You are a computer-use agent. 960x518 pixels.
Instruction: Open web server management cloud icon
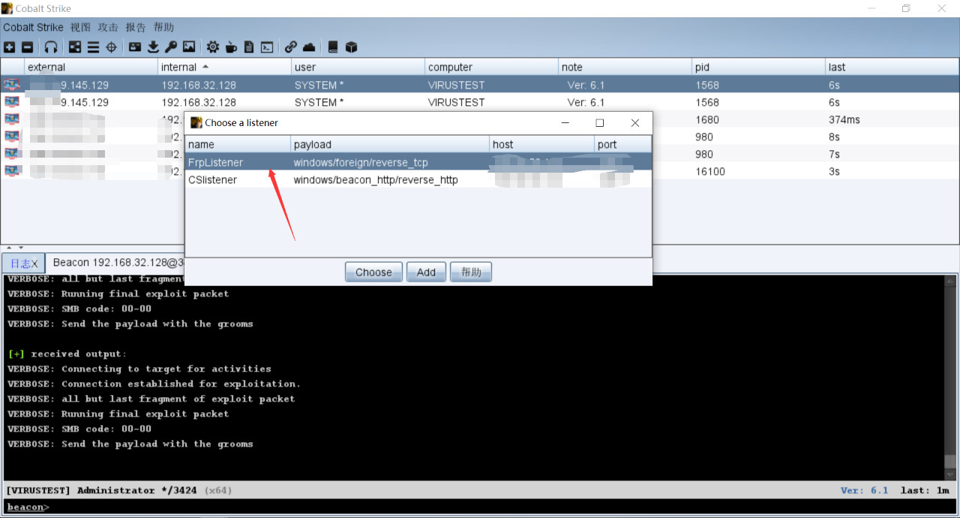[x=309, y=47]
